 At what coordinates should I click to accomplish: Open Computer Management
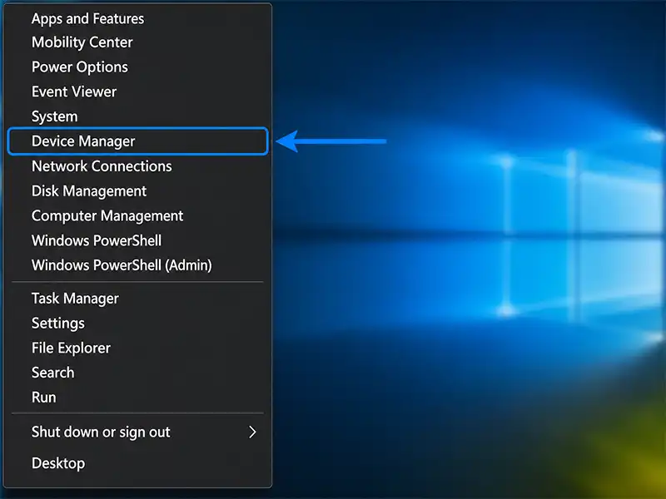click(x=137, y=215)
